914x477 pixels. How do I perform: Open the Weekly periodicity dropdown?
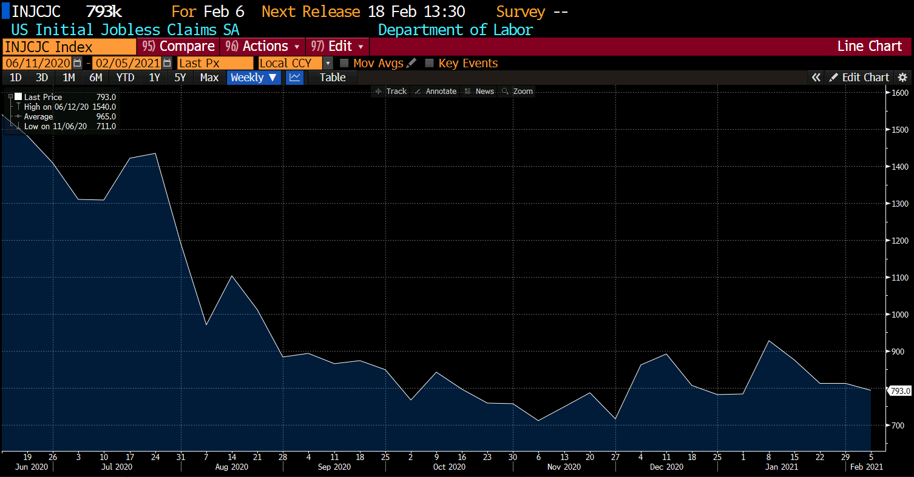coord(254,78)
